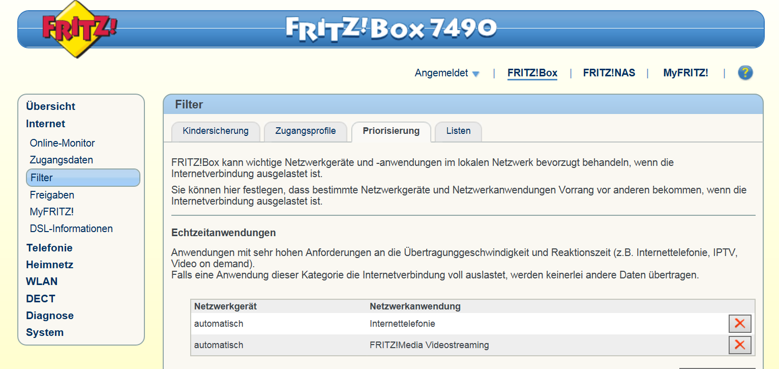Click the Internettelefonie table cell

pos(402,324)
